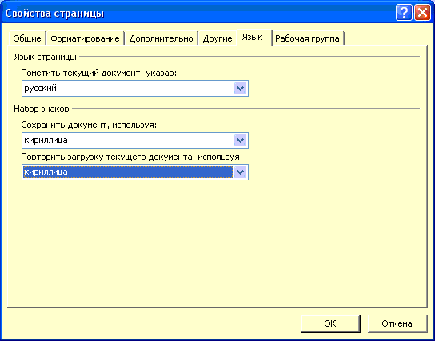
Task: Click the highlighted кириллица reload field
Action: [135, 172]
